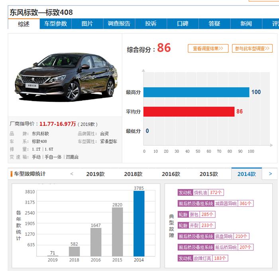Click the 1.6T displacement value
This screenshot has width=279, height=271.
(49, 149)
